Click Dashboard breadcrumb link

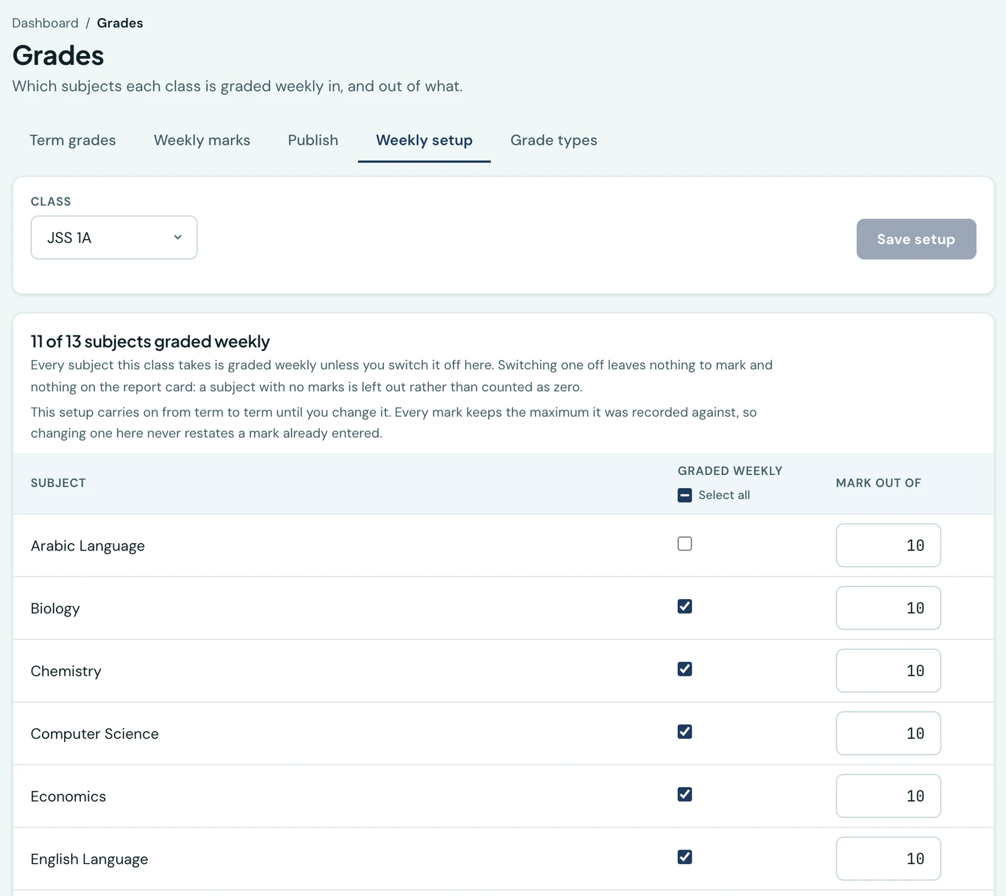(45, 23)
